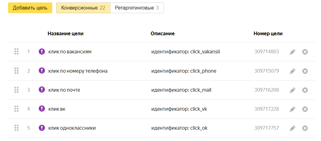Viewport: 321px width, 141px height.
Task: Click the drag handle for goal 3
Action: (x=17, y=90)
